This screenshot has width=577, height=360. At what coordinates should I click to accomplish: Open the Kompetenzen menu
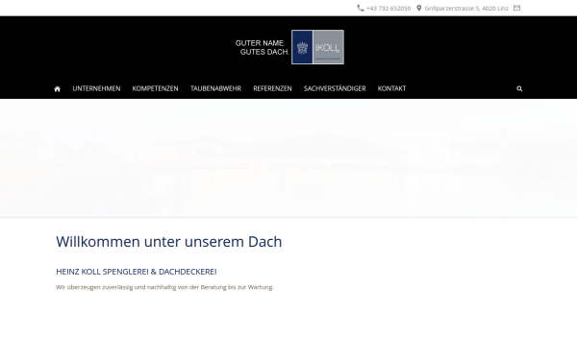click(x=155, y=88)
